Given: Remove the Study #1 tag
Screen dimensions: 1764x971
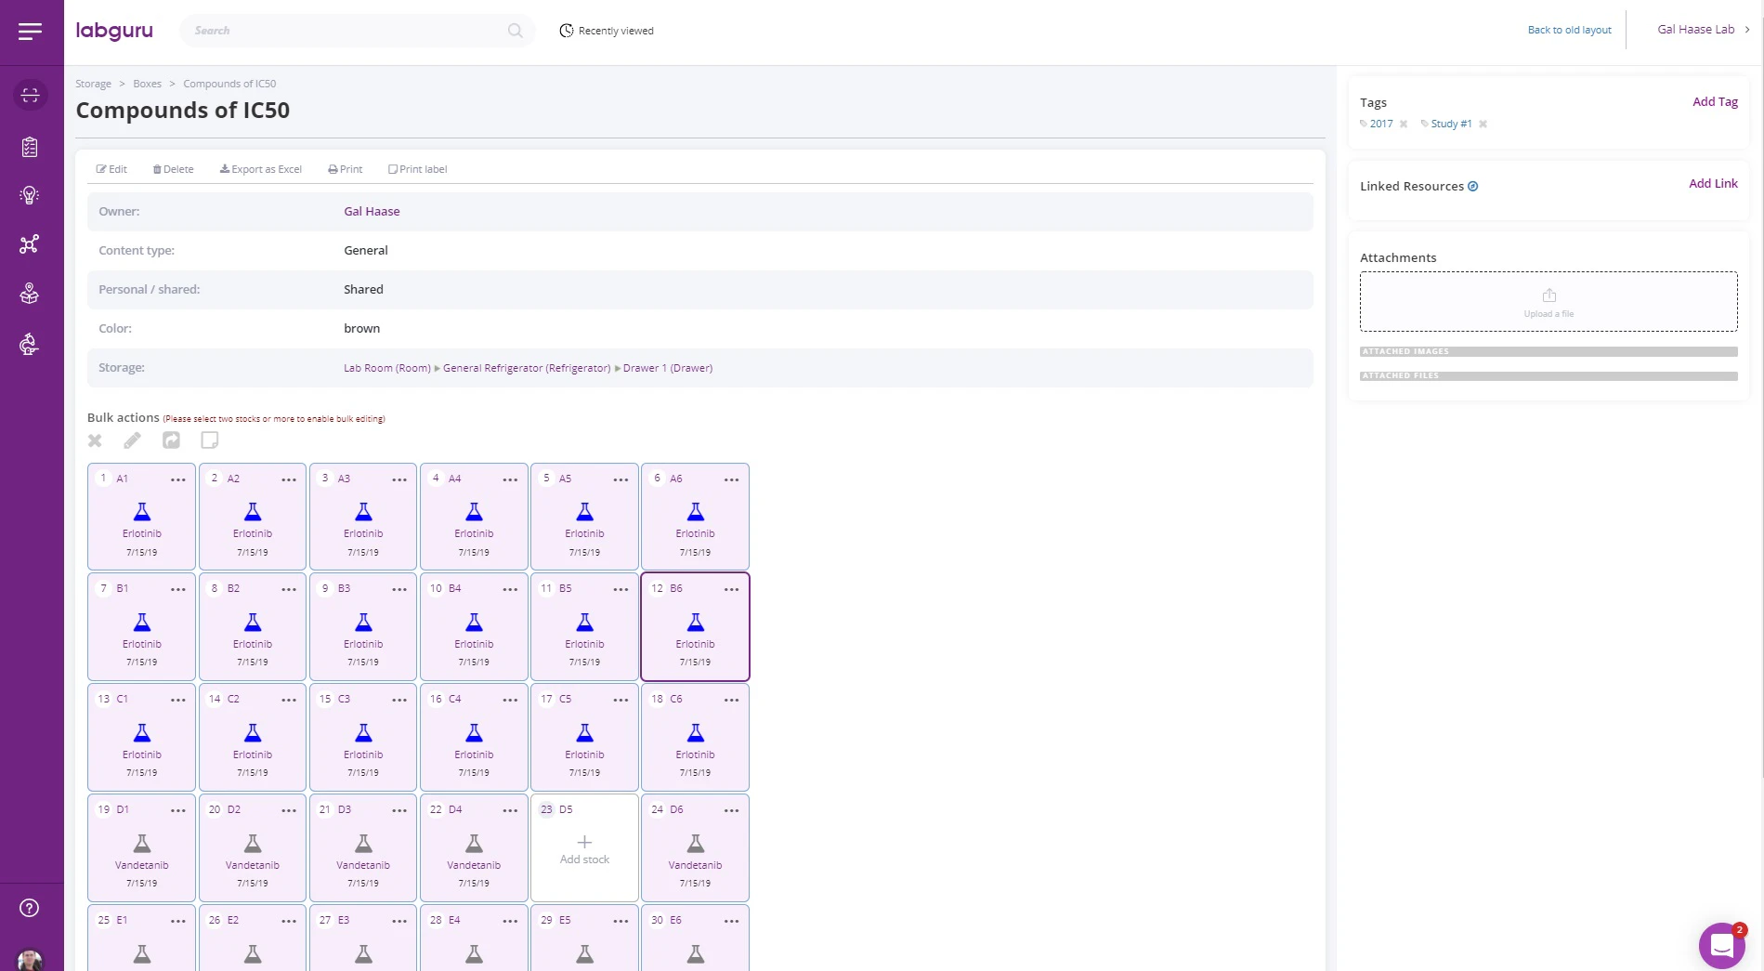Looking at the screenshot, I should click(1482, 124).
